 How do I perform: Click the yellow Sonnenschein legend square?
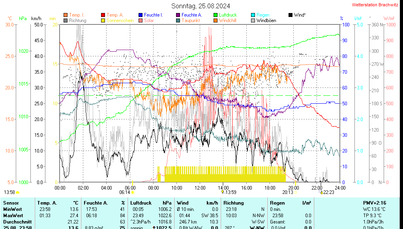pos(103,20)
